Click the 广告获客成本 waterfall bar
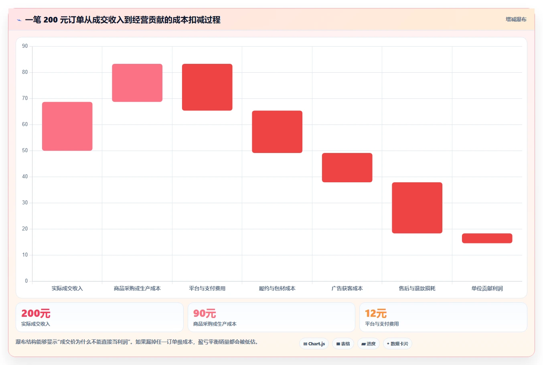The height and width of the screenshot is (365, 543). (347, 168)
